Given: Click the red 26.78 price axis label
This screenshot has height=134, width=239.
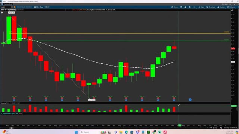Looking at the screenshot, I should (x=233, y=49).
